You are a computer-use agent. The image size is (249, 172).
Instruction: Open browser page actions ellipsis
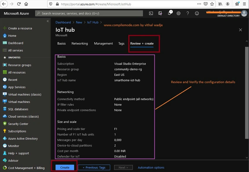point(199,4)
